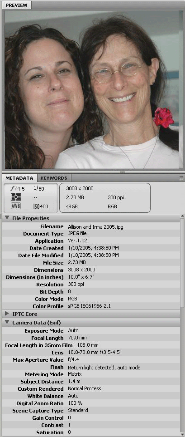Viewport: 185px width, 437px height.
Task: Click the '105.0 mm' 35mm film focal length
Action: (x=88, y=345)
